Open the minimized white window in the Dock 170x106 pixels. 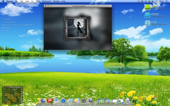pyautogui.click(x=114, y=101)
